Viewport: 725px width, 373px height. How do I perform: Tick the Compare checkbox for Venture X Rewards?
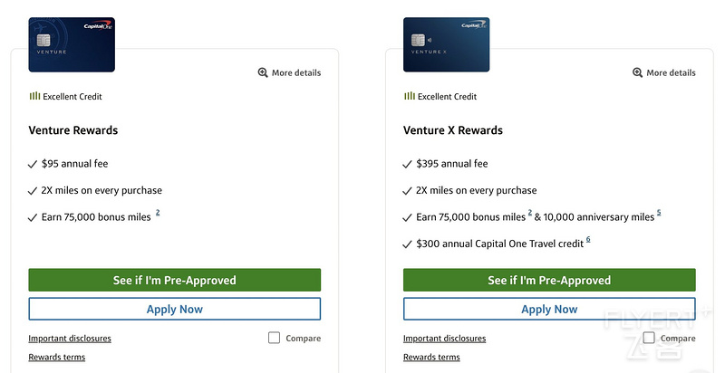pyautogui.click(x=649, y=338)
